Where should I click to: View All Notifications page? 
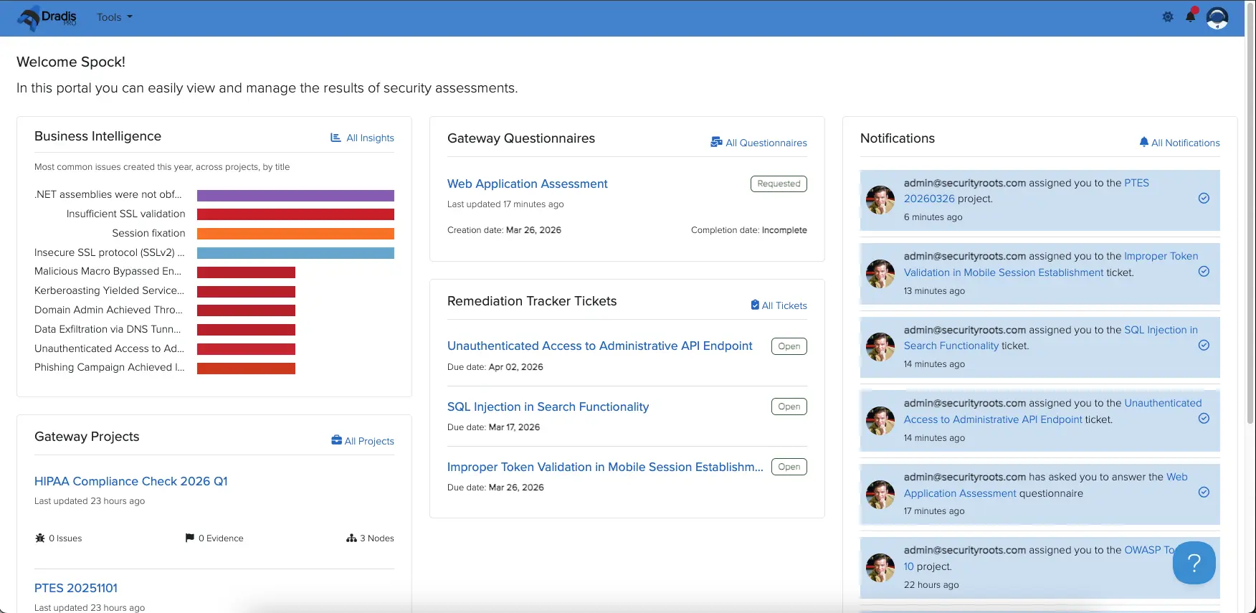[x=1179, y=143]
